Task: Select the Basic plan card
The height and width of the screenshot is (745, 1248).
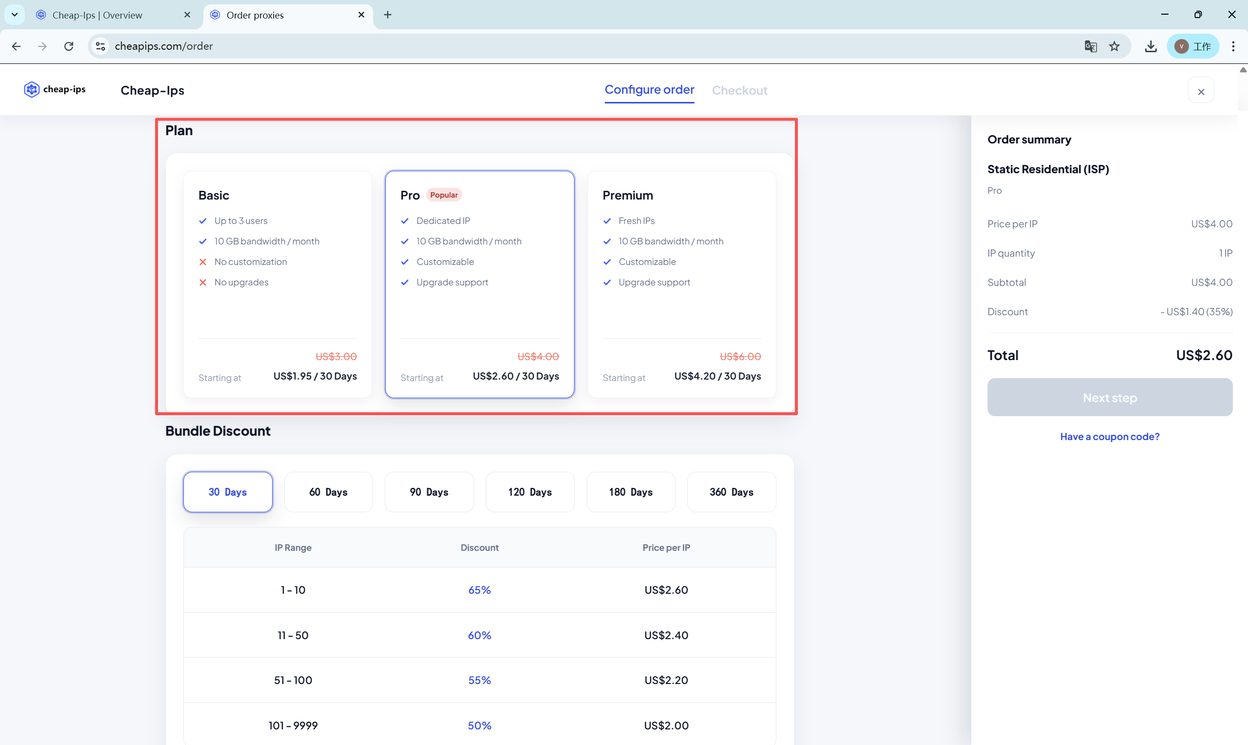Action: pos(277,284)
